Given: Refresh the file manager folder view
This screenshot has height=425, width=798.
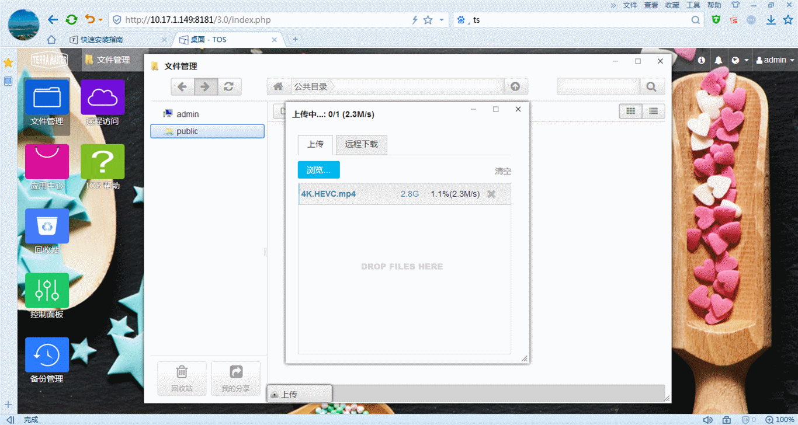Looking at the screenshot, I should pyautogui.click(x=229, y=87).
